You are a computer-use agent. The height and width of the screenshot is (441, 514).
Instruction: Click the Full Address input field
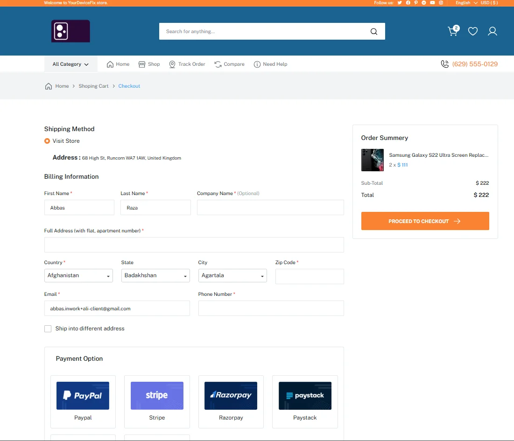click(x=194, y=245)
